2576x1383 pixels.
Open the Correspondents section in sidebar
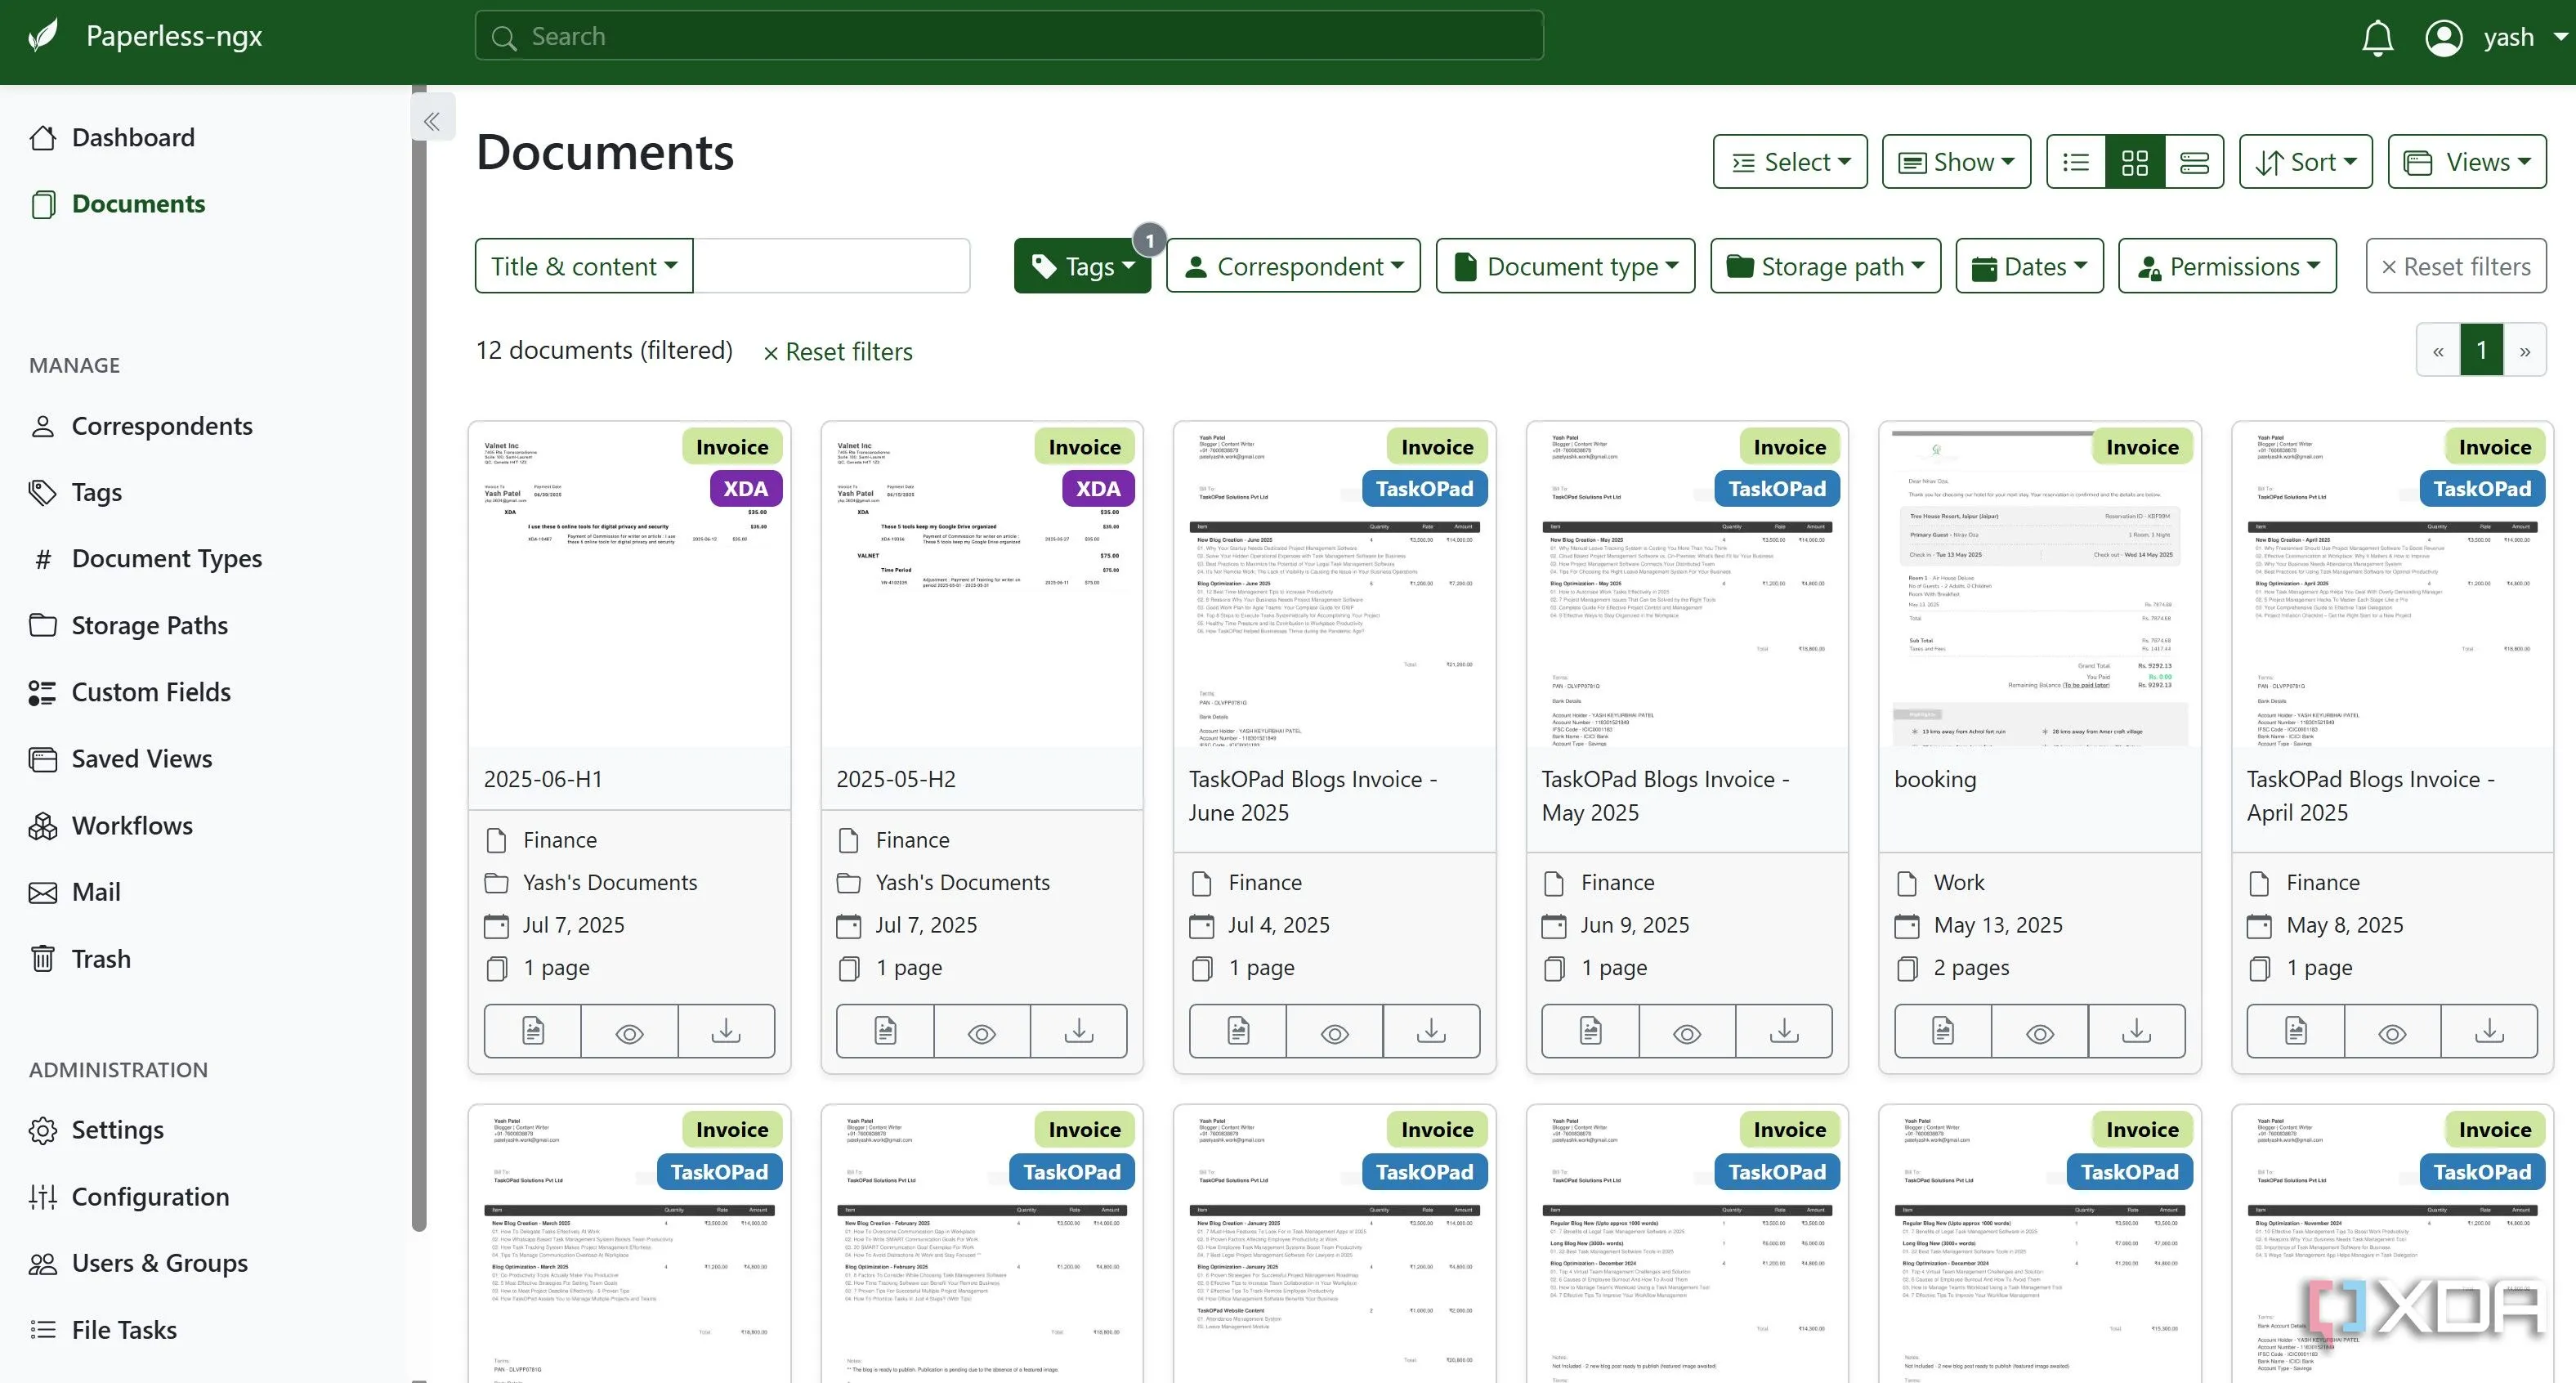tap(161, 425)
